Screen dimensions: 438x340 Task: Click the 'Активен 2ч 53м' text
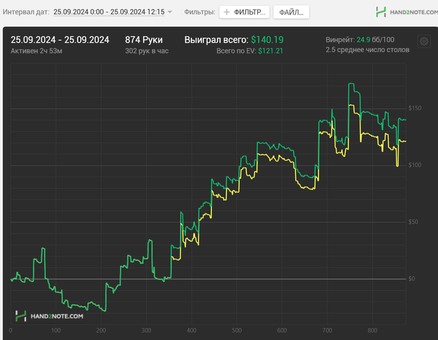(x=36, y=51)
